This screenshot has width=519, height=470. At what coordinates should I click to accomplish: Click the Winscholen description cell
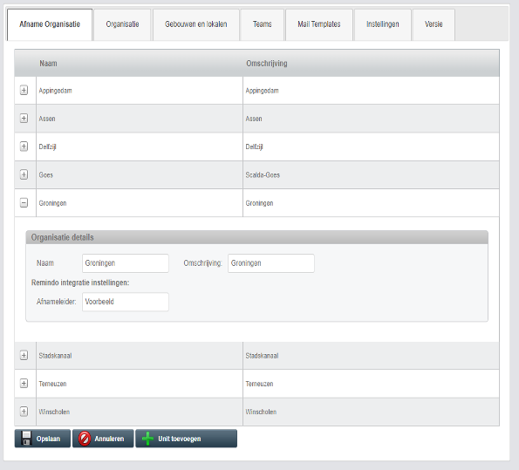371,412
